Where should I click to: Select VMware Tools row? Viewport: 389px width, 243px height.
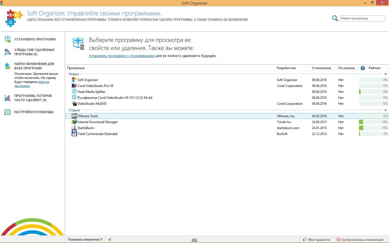tap(227, 116)
